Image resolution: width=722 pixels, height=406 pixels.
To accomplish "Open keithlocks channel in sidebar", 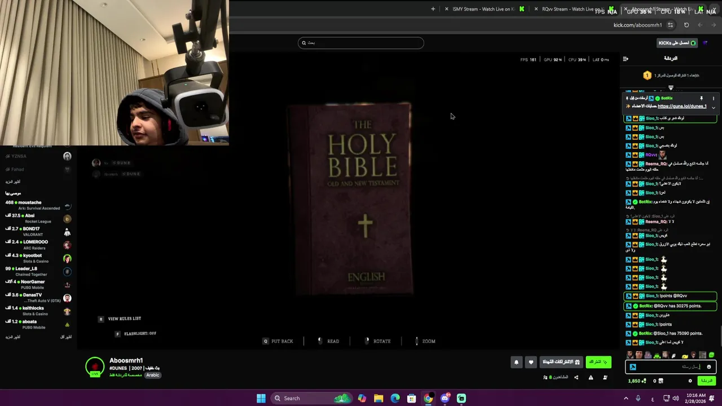I will click(x=38, y=311).
